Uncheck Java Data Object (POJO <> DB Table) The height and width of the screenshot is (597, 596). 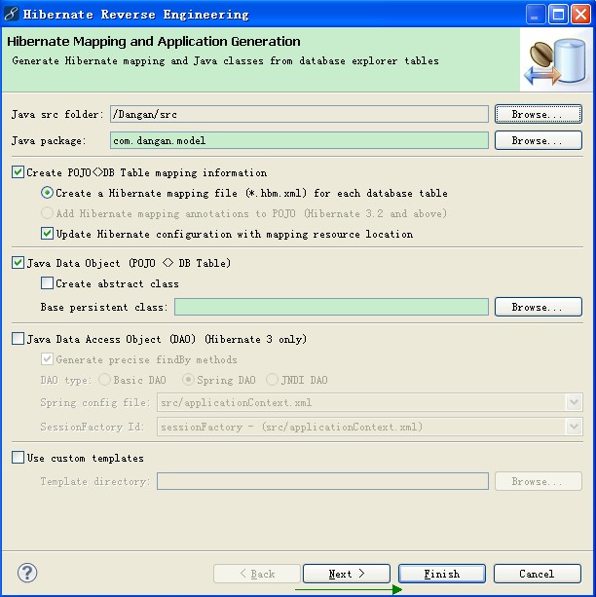pos(18,262)
